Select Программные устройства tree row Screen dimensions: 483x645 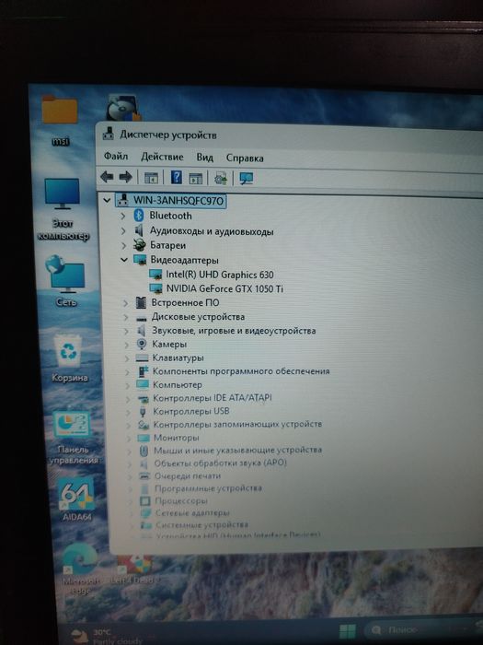pyautogui.click(x=208, y=488)
